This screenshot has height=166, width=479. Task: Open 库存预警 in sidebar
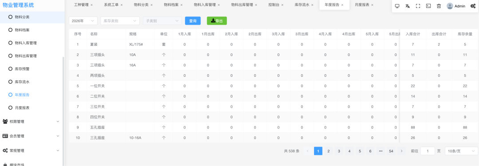pos(32,69)
